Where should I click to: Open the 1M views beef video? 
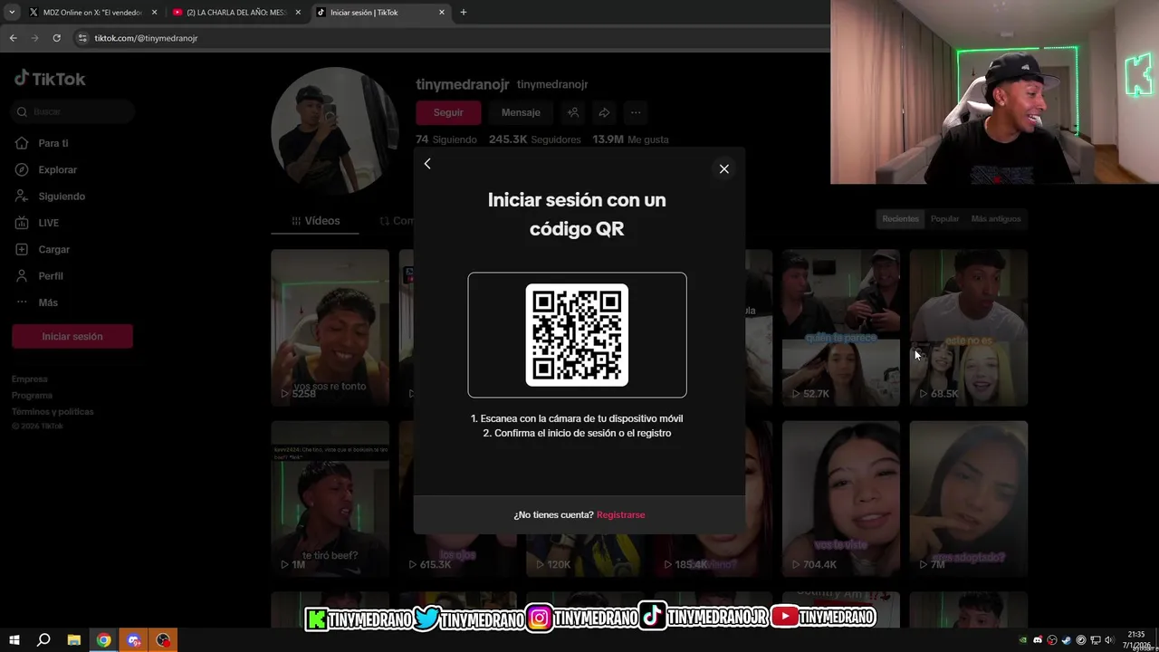[330, 498]
